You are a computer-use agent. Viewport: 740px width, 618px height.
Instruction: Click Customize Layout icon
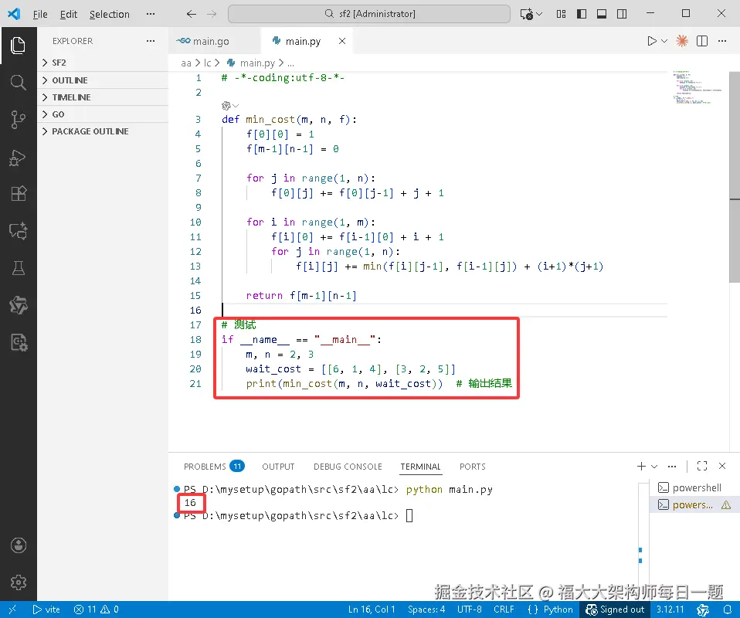561,14
